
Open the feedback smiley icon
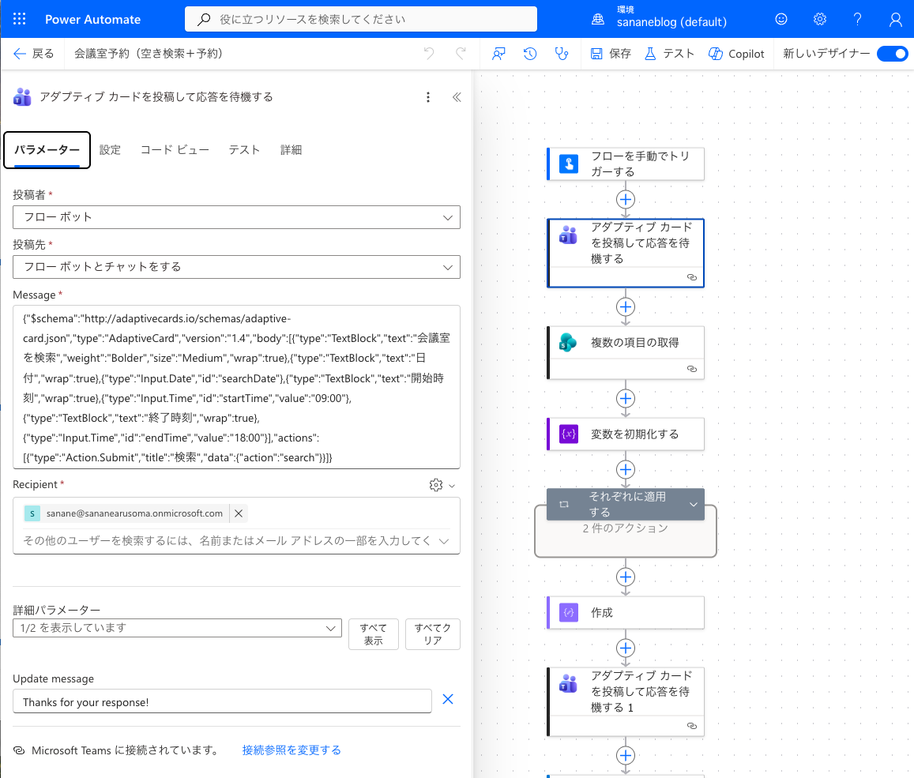point(781,19)
